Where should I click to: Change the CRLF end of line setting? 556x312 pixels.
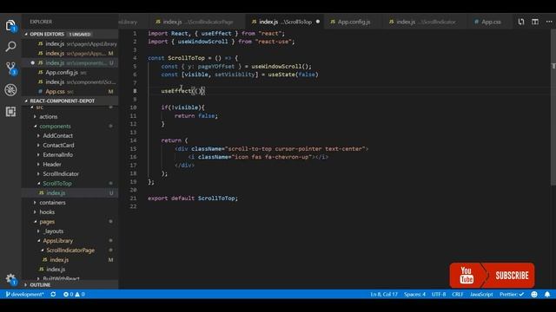tap(458, 295)
